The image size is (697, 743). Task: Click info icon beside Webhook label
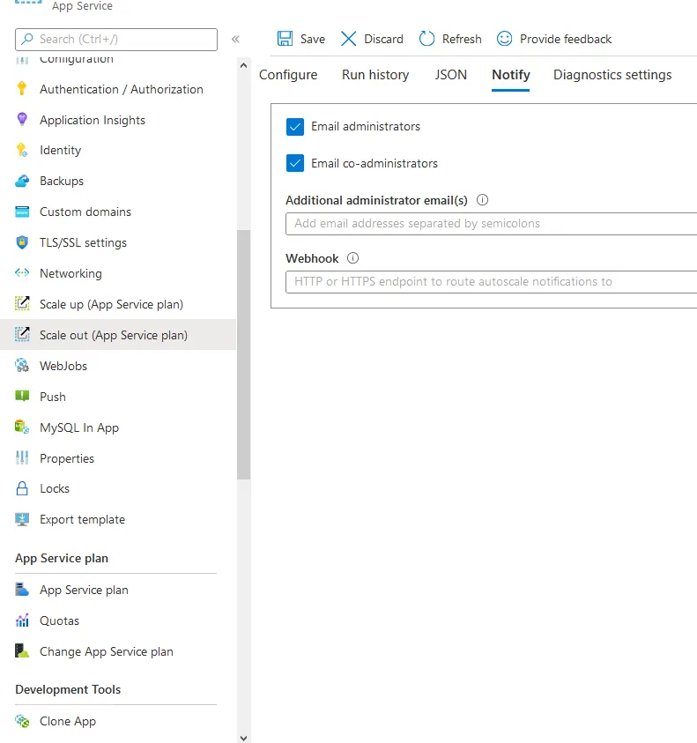click(x=353, y=258)
